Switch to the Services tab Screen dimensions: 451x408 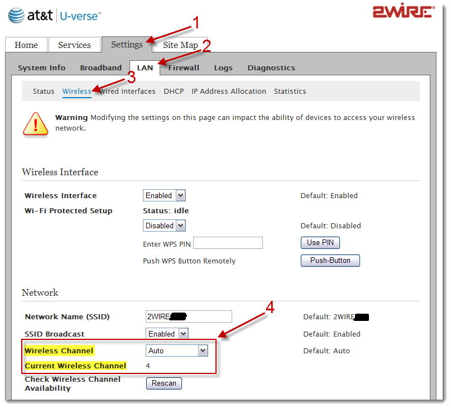pyautogui.click(x=74, y=45)
